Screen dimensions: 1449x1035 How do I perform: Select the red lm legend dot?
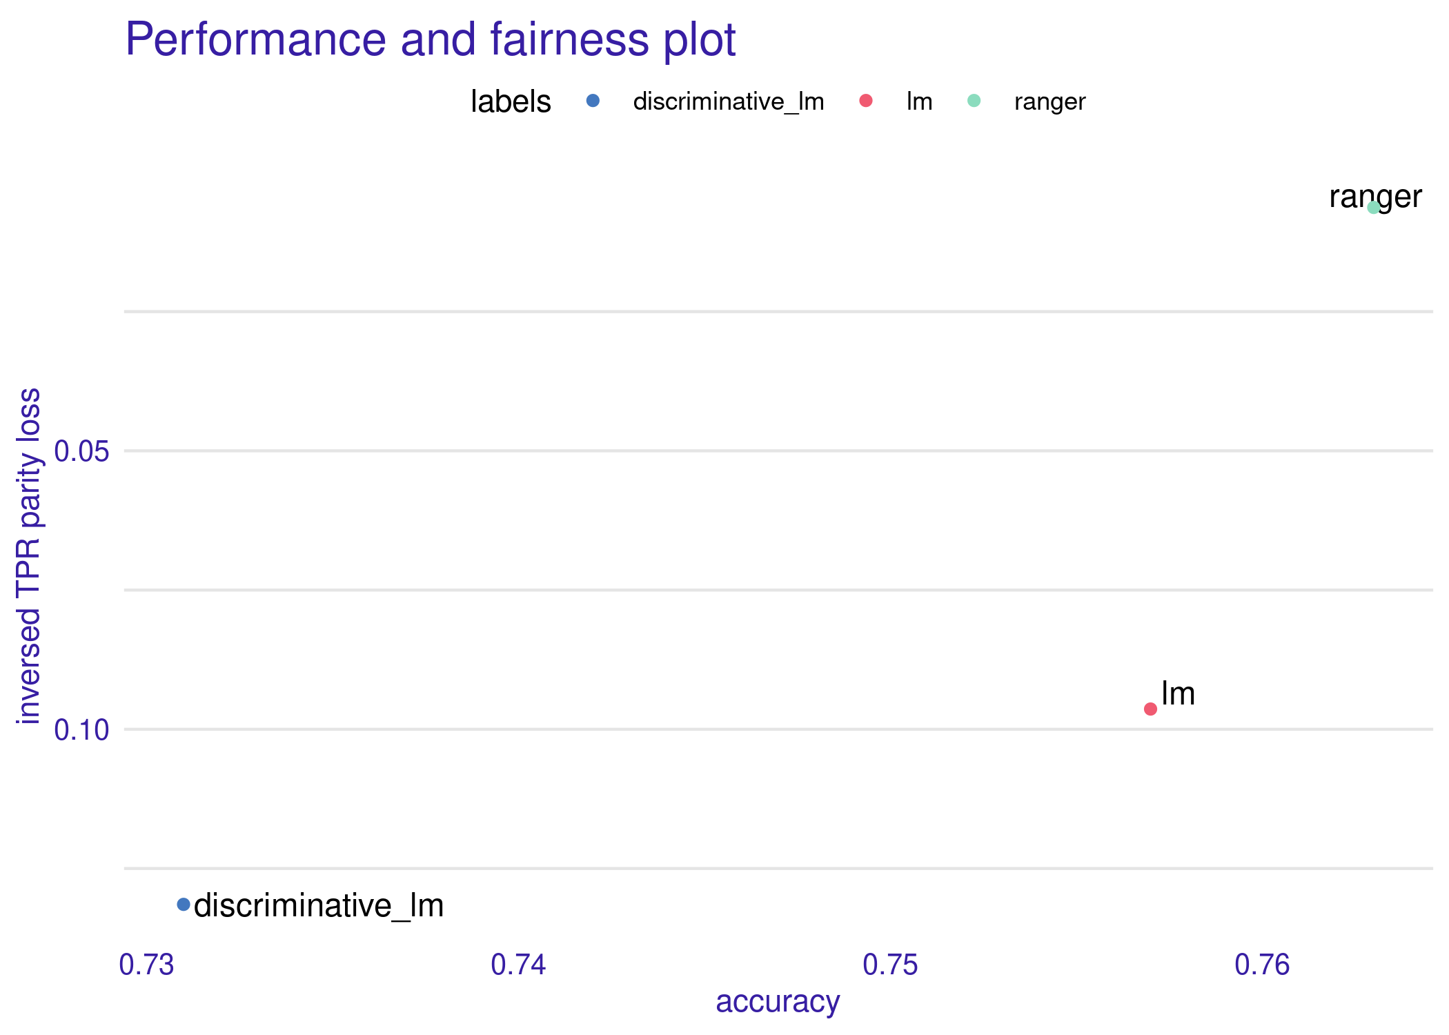point(866,101)
